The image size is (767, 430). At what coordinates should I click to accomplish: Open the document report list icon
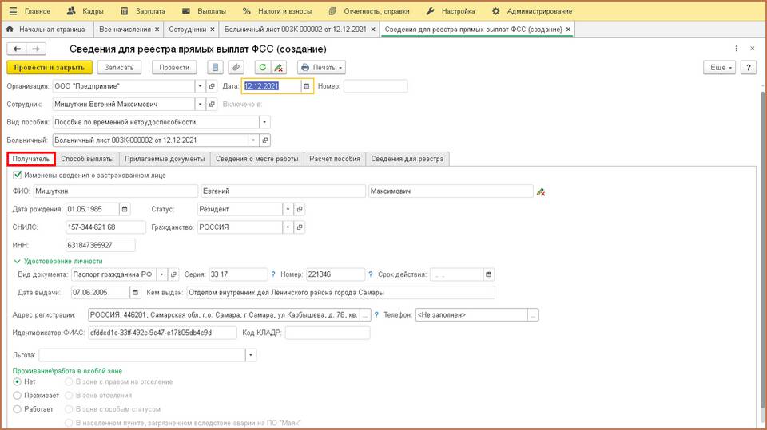coord(215,68)
